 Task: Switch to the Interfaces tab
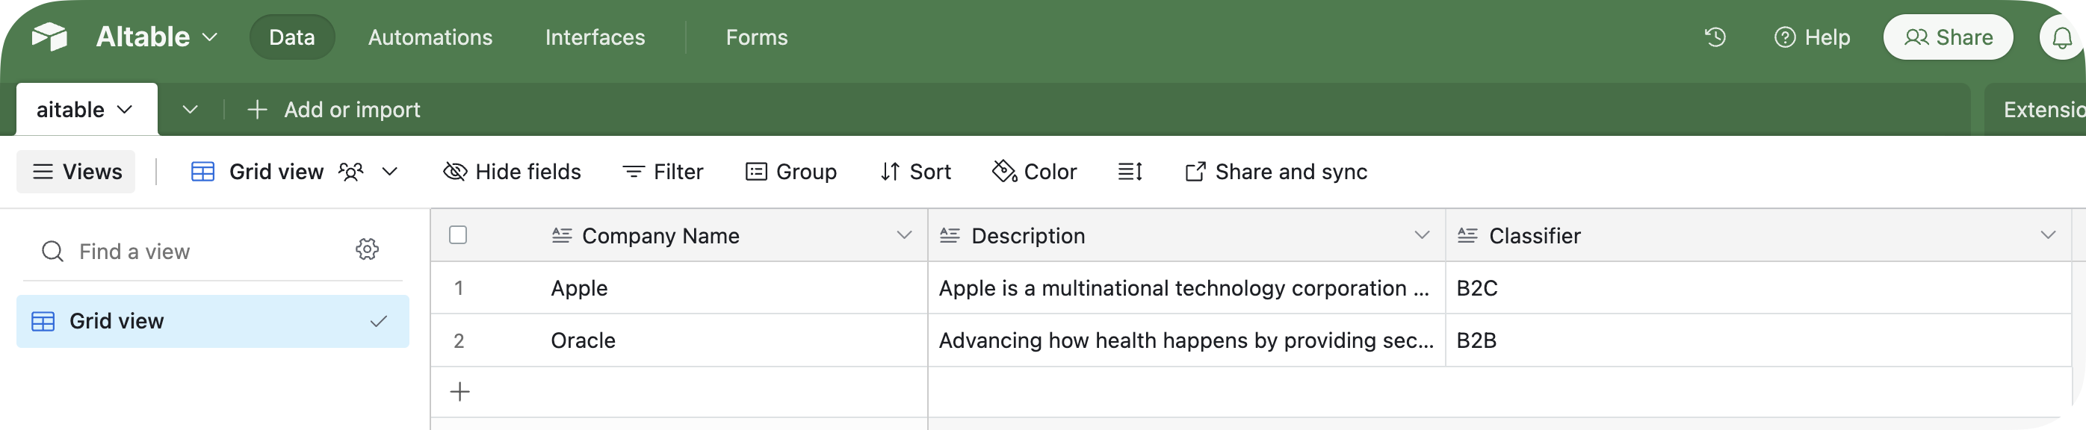coord(595,37)
